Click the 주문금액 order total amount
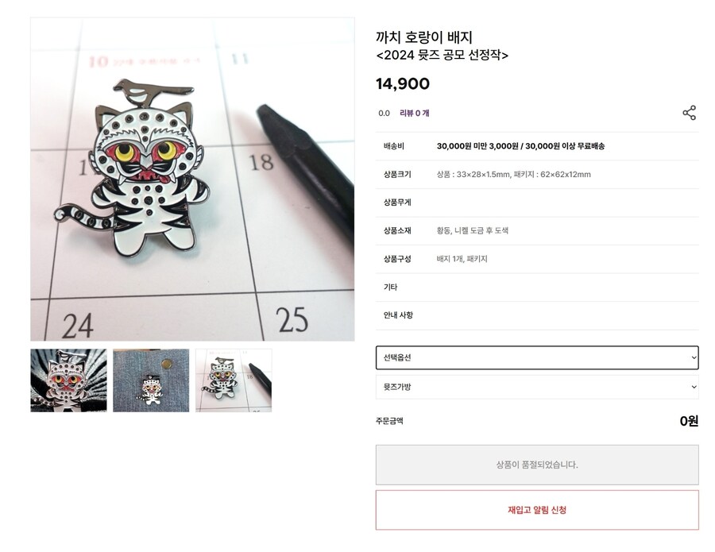This screenshot has width=715, height=552. tap(690, 422)
